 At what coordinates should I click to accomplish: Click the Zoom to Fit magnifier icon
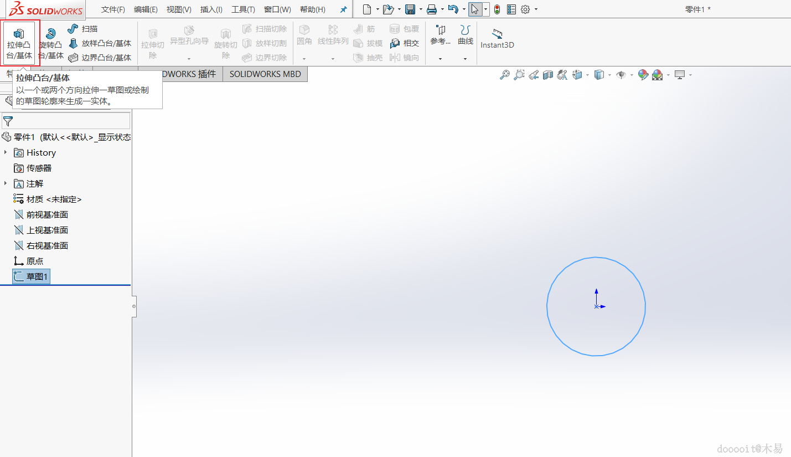point(504,75)
